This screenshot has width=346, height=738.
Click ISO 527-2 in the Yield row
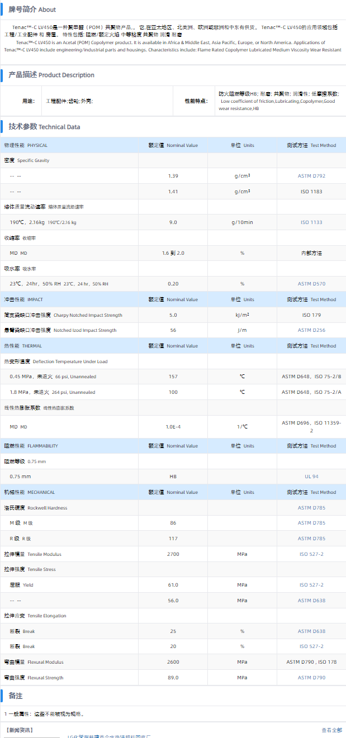click(x=311, y=585)
